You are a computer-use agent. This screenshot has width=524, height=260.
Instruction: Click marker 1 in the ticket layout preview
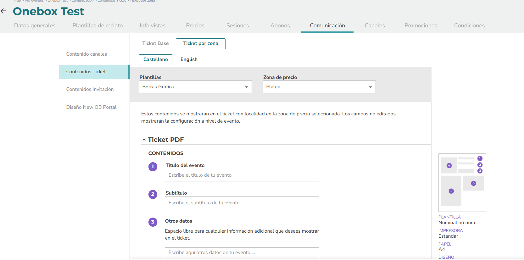click(480, 158)
